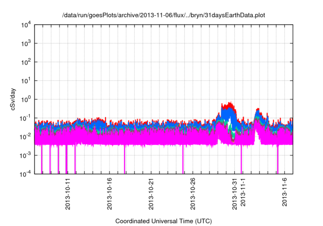Click the Coordinated Universal Time (UTC) axis label
Viewport: 323px width, 226px height.
point(164,221)
